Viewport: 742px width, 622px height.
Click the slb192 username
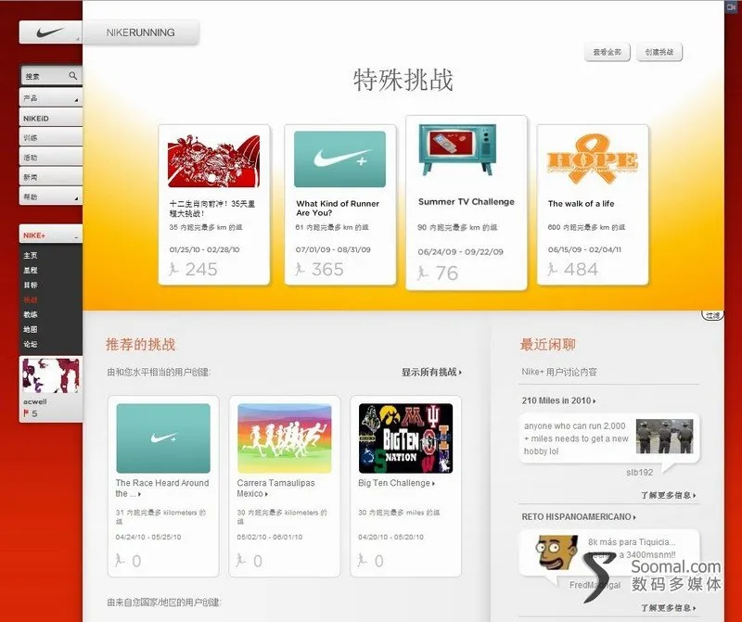click(x=639, y=472)
